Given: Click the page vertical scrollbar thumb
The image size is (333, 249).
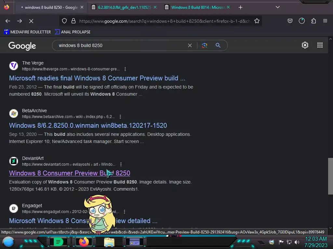Looking at the screenshot, I should (330, 176).
